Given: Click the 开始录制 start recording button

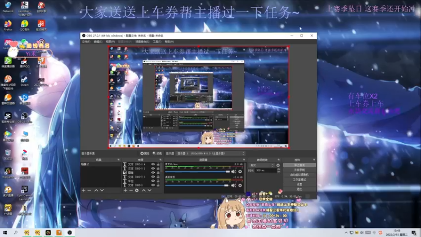Looking at the screenshot, I should [x=299, y=170].
